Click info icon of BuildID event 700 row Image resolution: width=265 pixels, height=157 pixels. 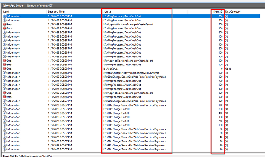5,109
